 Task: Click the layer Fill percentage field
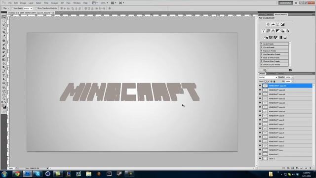pyautogui.click(x=288, y=81)
